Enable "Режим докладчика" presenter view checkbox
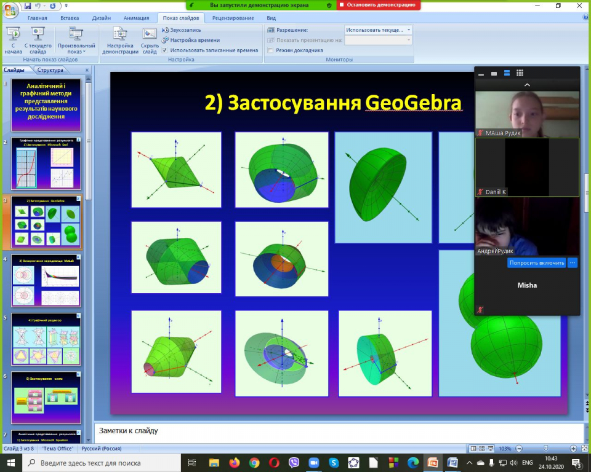This screenshot has height=472, width=591. point(270,50)
